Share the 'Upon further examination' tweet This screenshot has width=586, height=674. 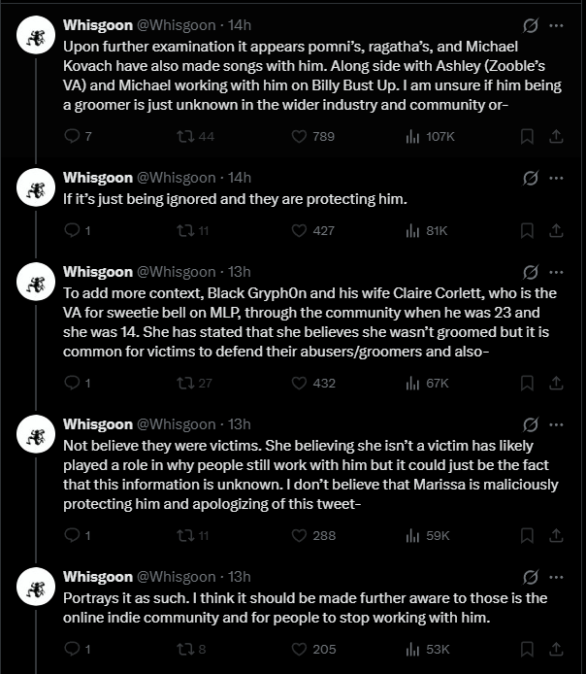557,137
